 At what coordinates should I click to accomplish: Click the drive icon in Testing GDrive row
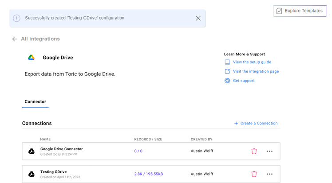[32, 174]
